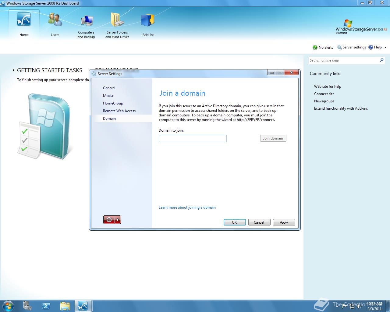The width and height of the screenshot is (390, 312).
Task: Expand the Help dropdown arrow
Action: [x=385, y=47]
